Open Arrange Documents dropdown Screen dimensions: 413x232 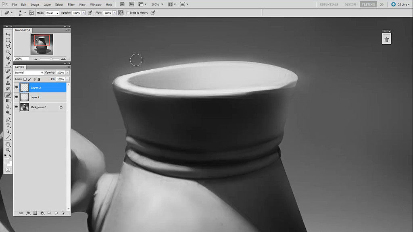[172, 4]
